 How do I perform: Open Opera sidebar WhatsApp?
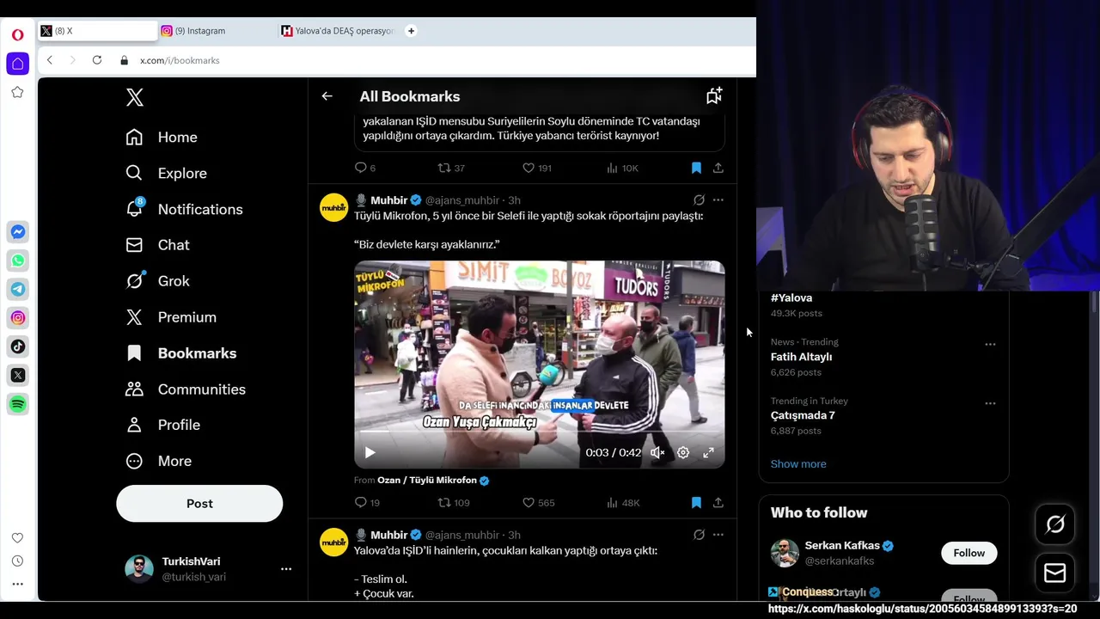point(17,260)
